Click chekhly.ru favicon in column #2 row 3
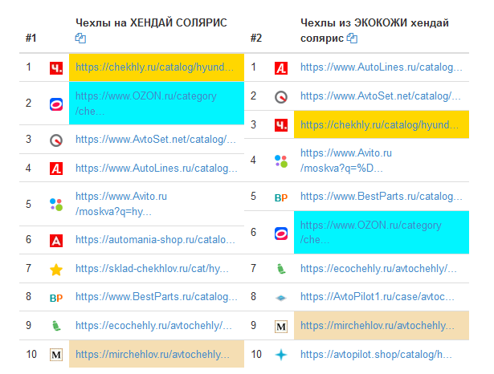This screenshot has width=494, height=374. [281, 125]
